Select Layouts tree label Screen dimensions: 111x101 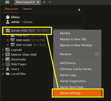[16, 50]
